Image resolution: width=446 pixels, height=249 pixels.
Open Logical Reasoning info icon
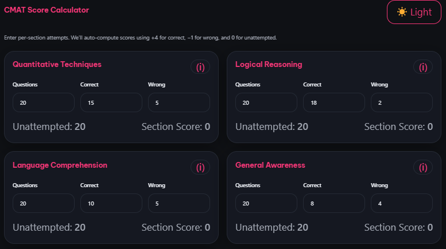point(423,67)
